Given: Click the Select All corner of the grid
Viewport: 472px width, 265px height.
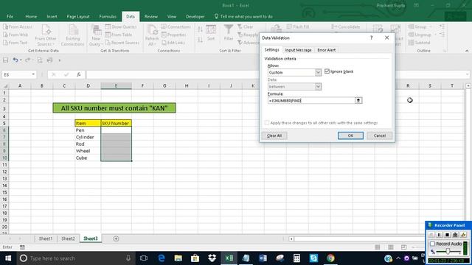Looking at the screenshot, I should click(x=5, y=86).
